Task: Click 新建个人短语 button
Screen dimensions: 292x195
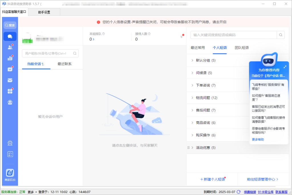Action: (x=212, y=179)
